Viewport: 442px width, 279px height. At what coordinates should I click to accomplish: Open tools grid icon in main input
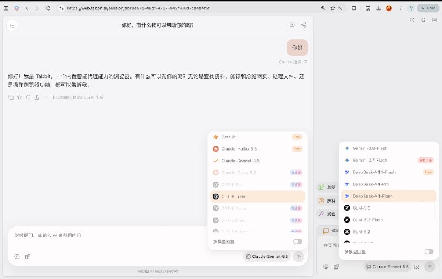28,256
